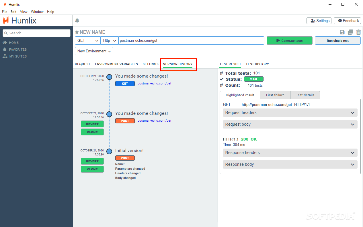Screen dimensions: 363x227
Task: Click the blue GET method badge
Action: point(125,84)
